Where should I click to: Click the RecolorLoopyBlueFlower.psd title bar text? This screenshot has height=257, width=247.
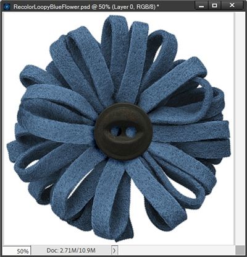coord(86,7)
